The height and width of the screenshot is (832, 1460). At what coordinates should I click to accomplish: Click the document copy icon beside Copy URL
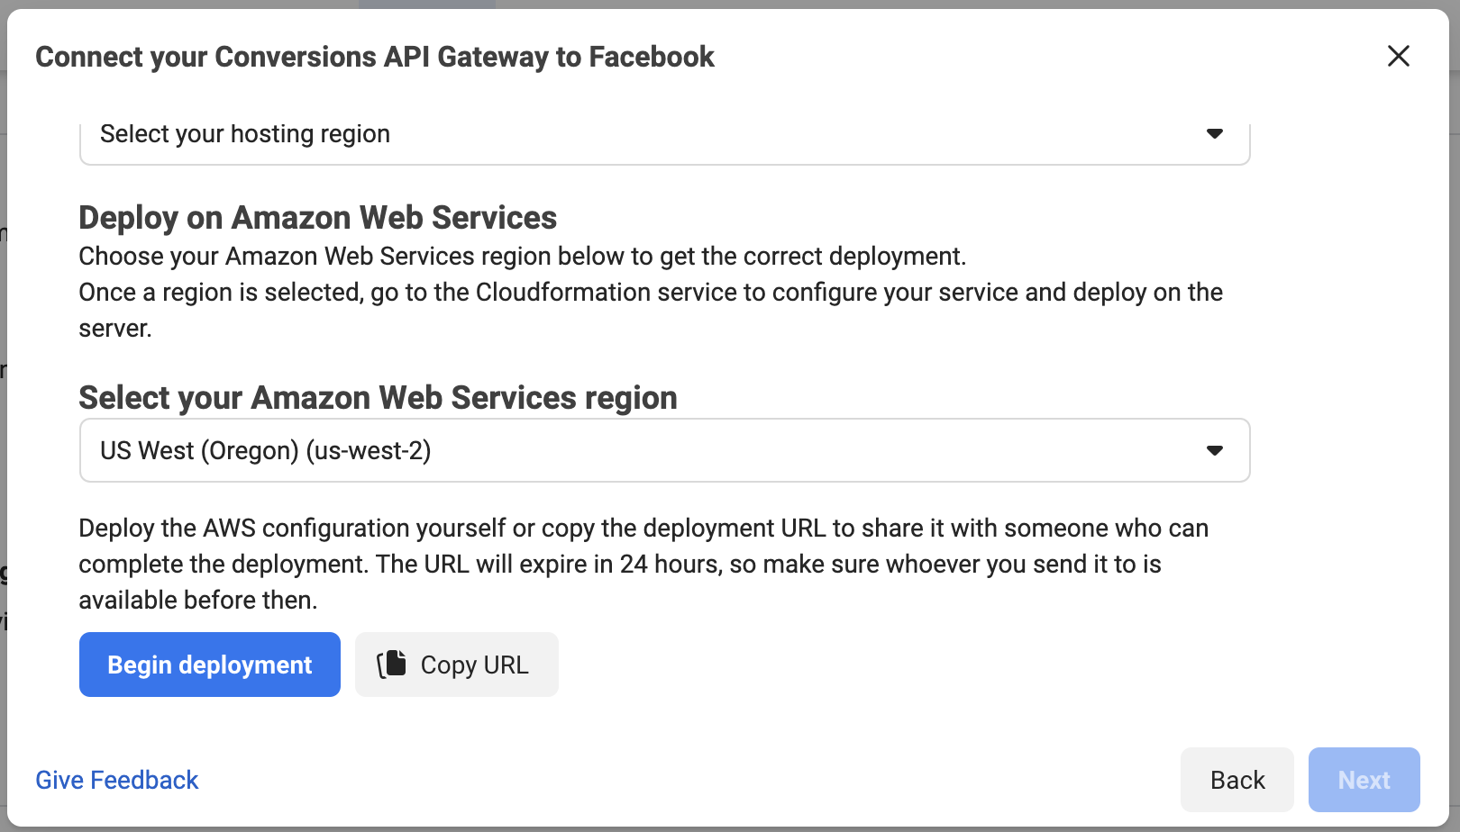tap(391, 664)
